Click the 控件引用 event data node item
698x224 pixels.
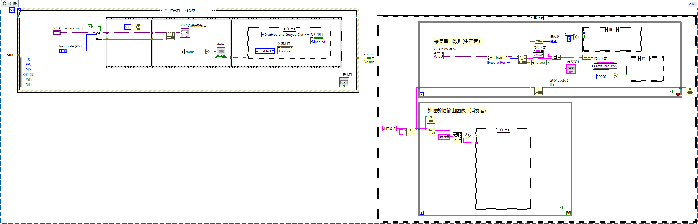click(29, 75)
